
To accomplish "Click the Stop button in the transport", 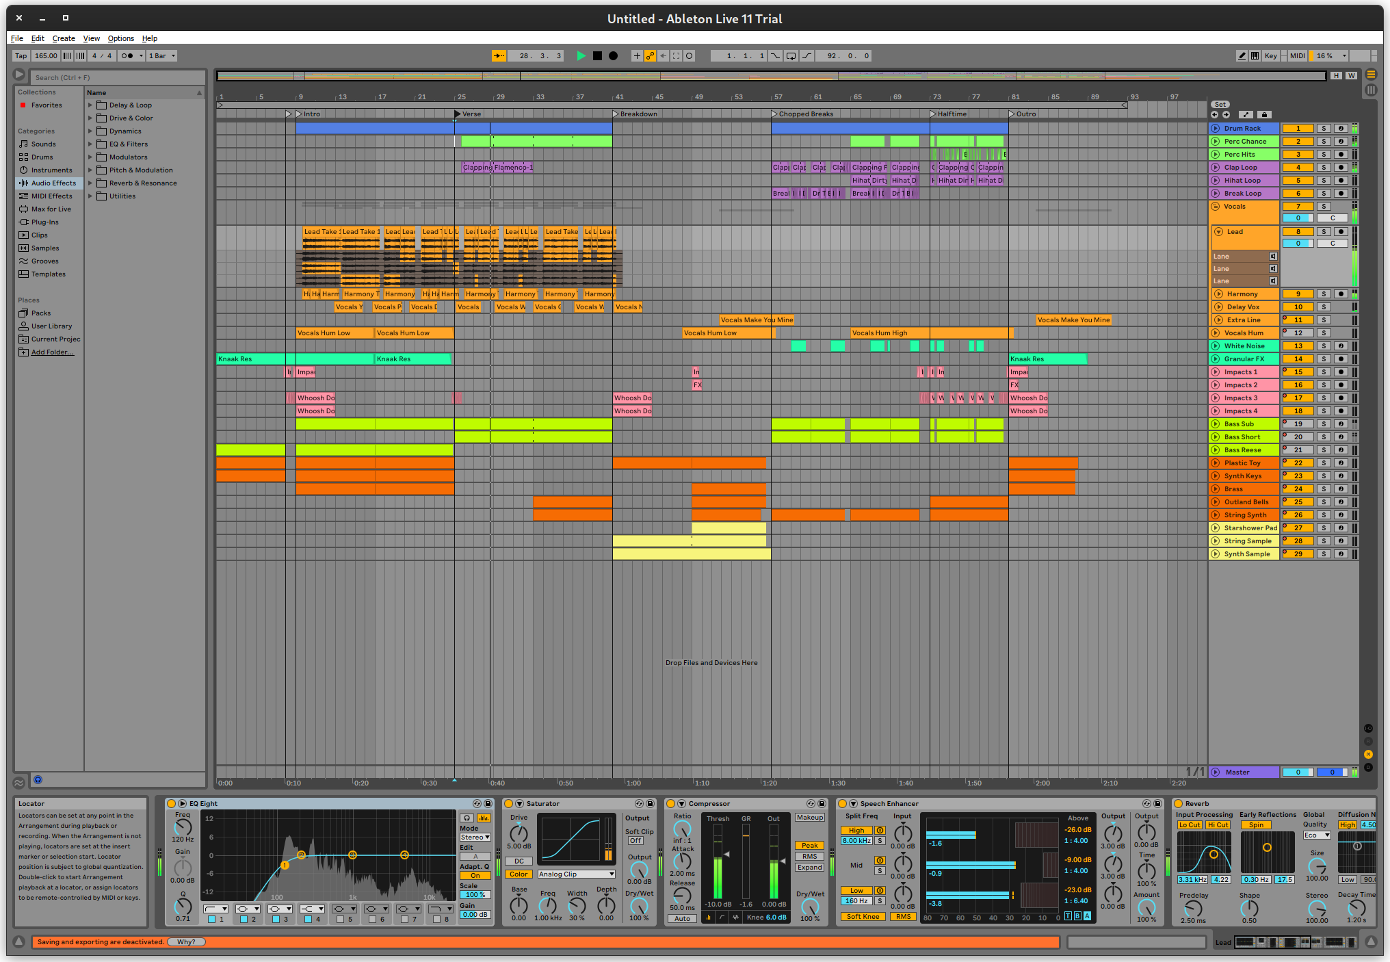I will coord(597,56).
